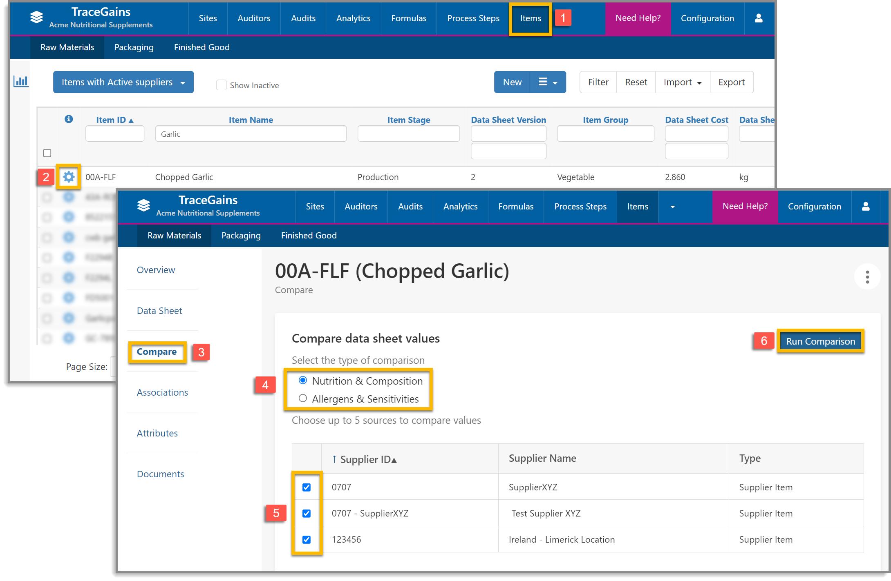
Task: Open the Data Sheet link in the side menu
Action: 159,311
